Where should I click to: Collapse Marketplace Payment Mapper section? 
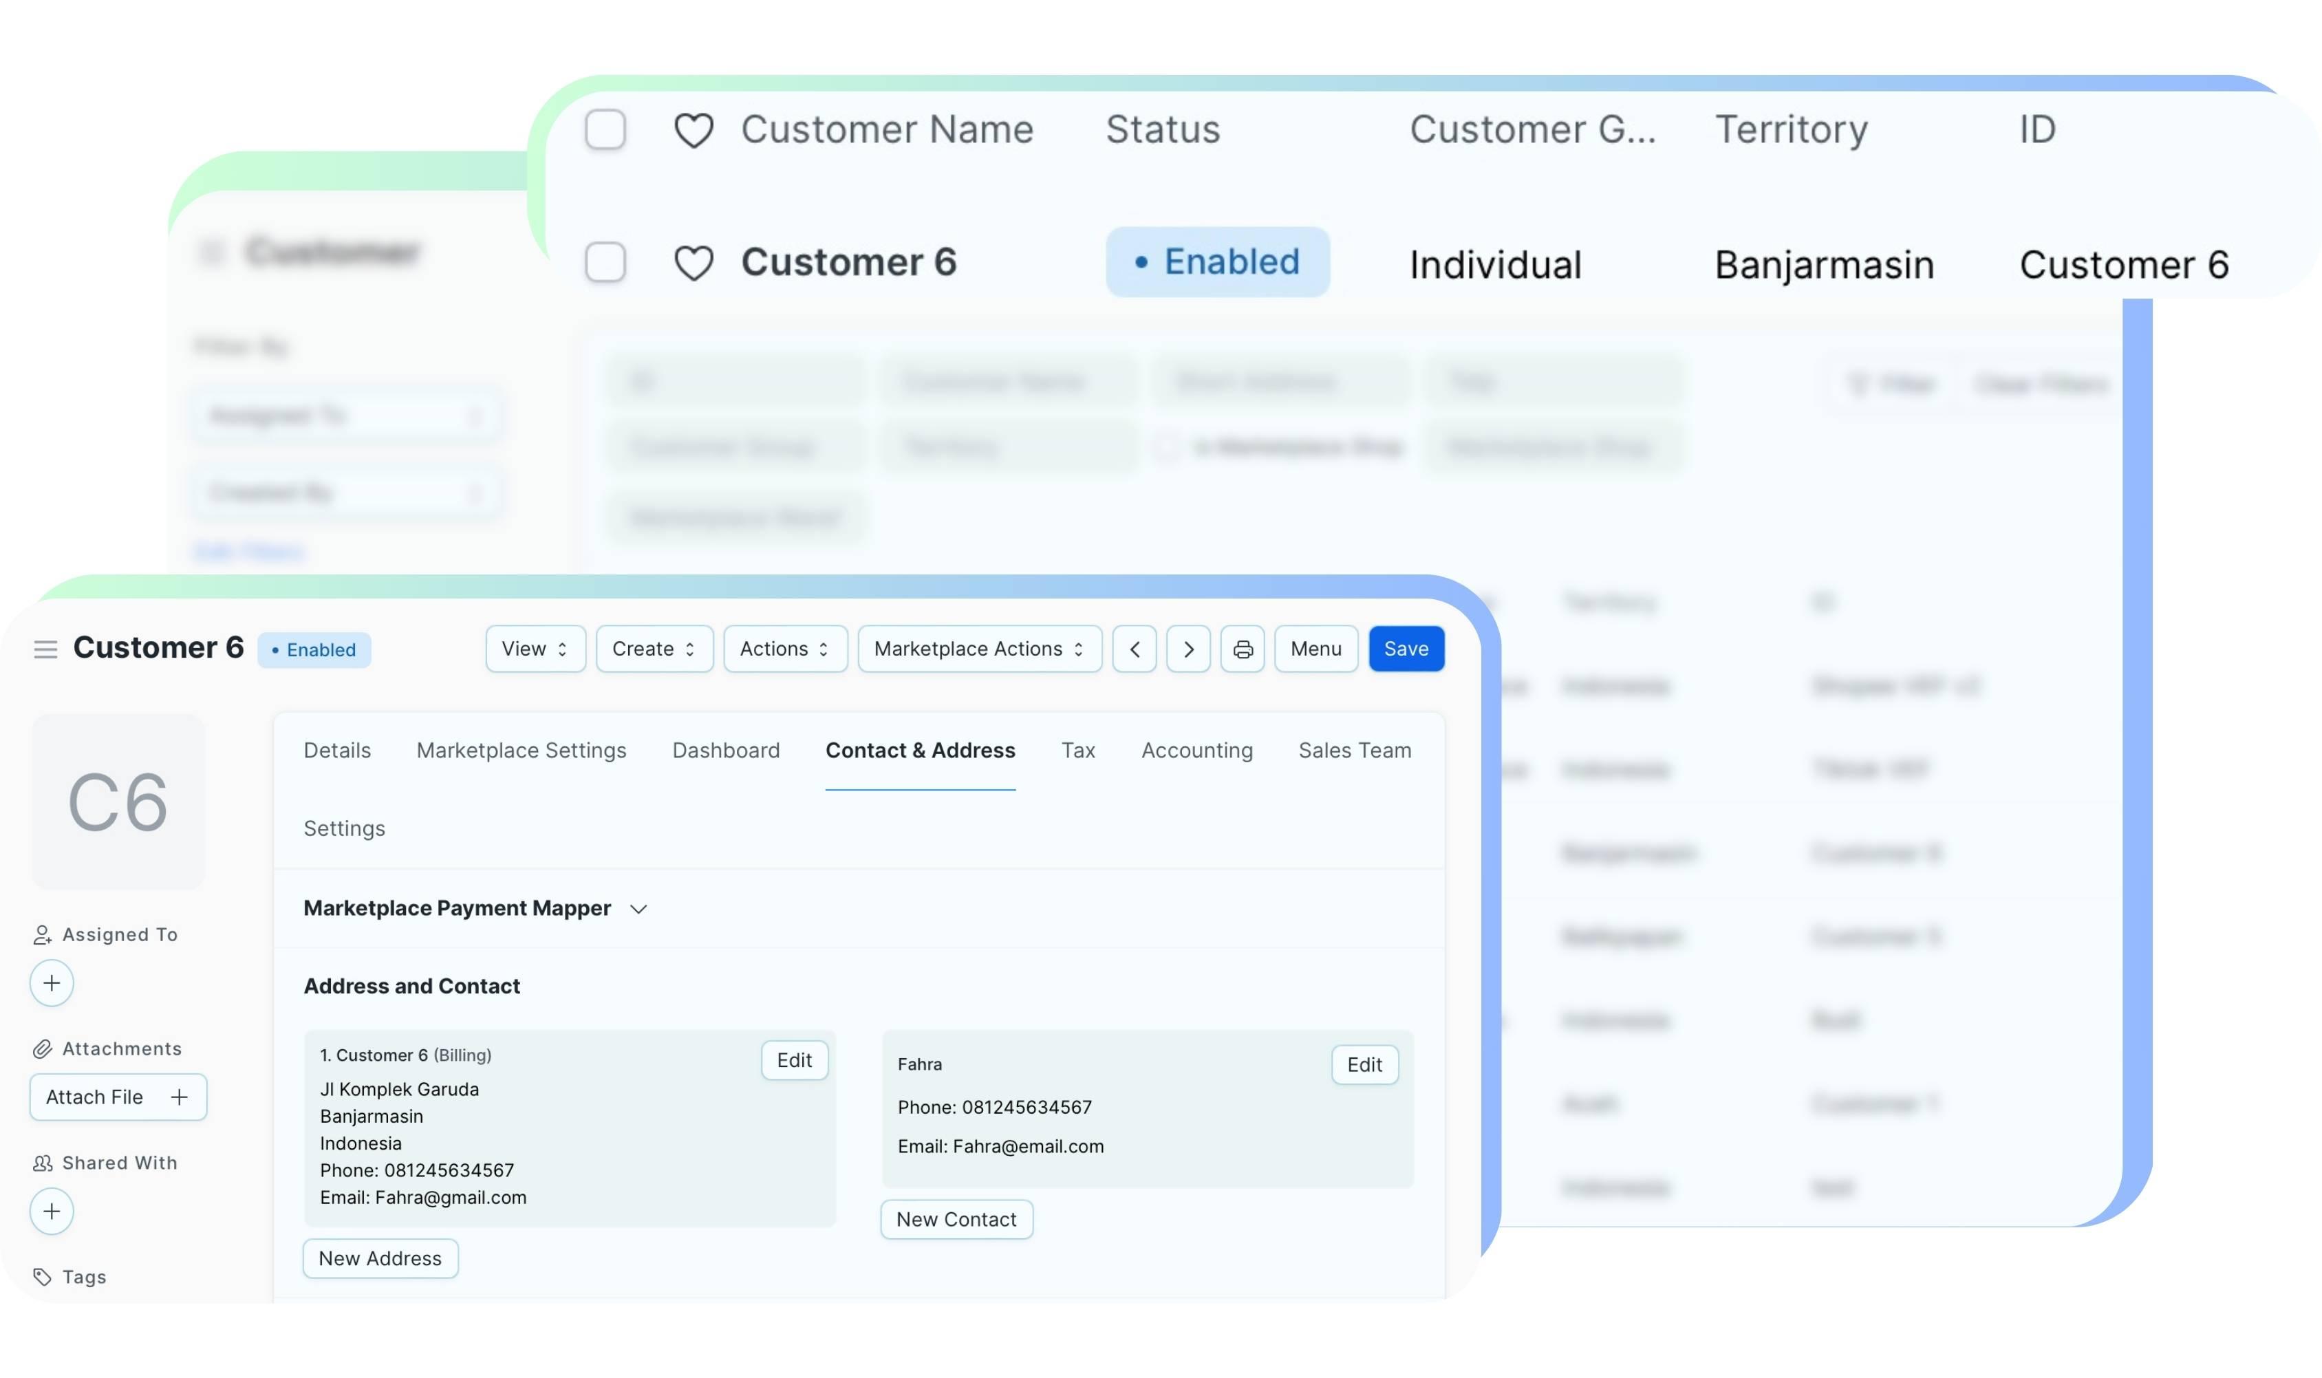638,908
